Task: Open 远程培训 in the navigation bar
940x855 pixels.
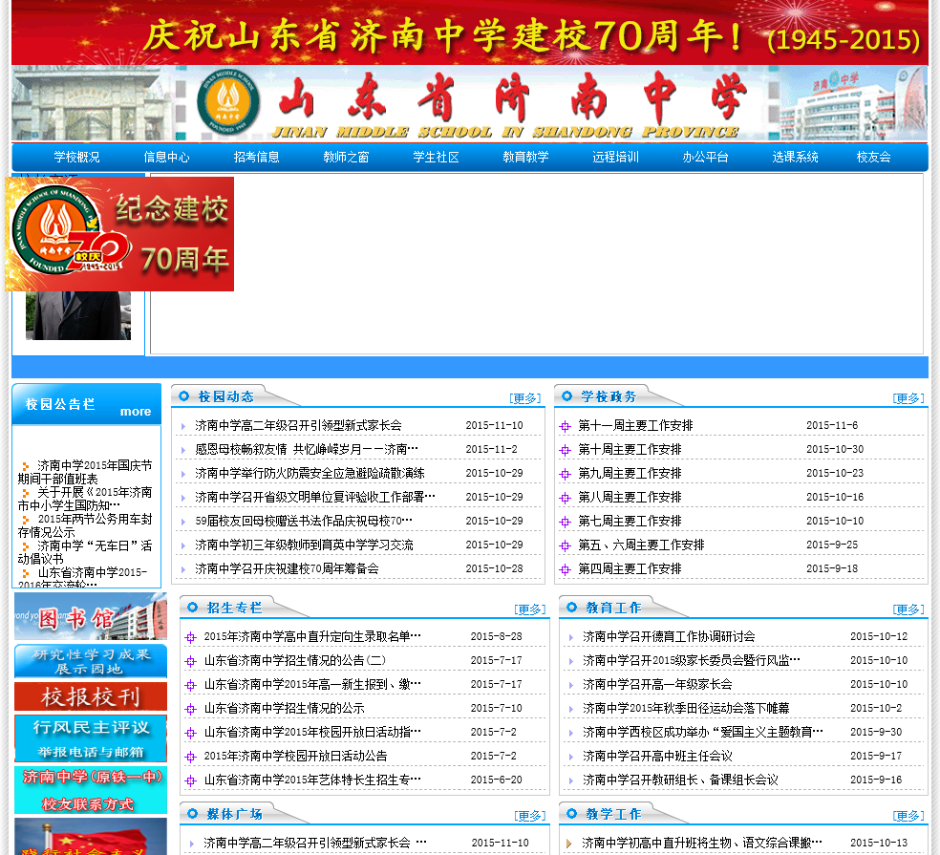Action: tap(615, 157)
